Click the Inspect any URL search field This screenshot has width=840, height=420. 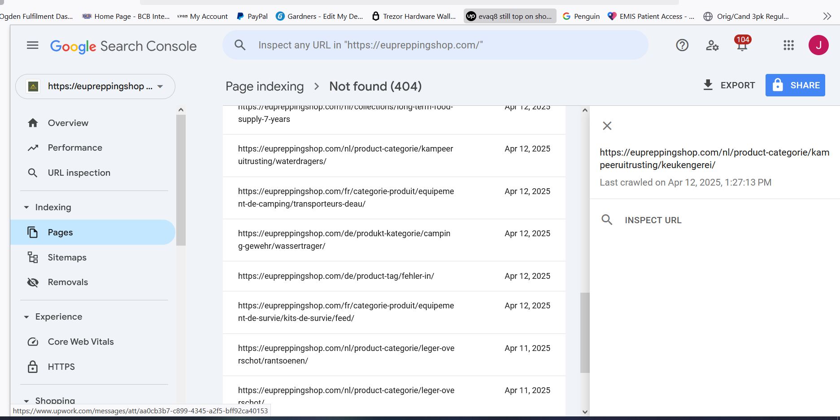pos(435,45)
